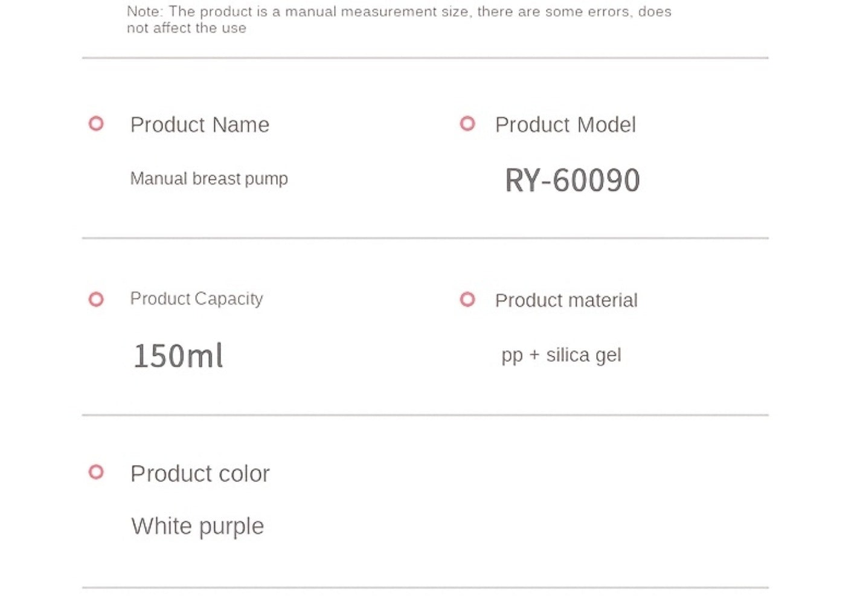Click the divider line below the note
The height and width of the screenshot is (604, 863).
tap(425, 58)
